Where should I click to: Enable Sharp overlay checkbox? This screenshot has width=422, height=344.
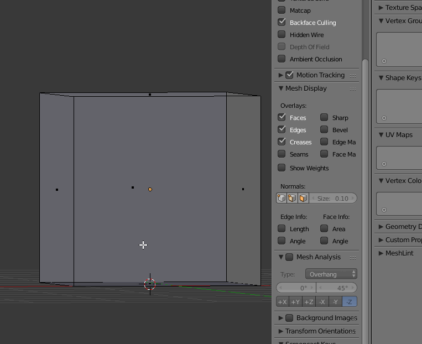[x=324, y=117]
